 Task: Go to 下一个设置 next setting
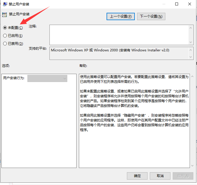151,16
